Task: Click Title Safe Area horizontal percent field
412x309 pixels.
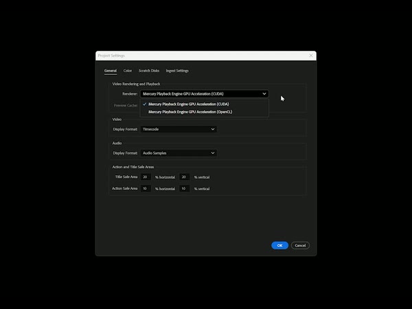Action: [x=146, y=177]
